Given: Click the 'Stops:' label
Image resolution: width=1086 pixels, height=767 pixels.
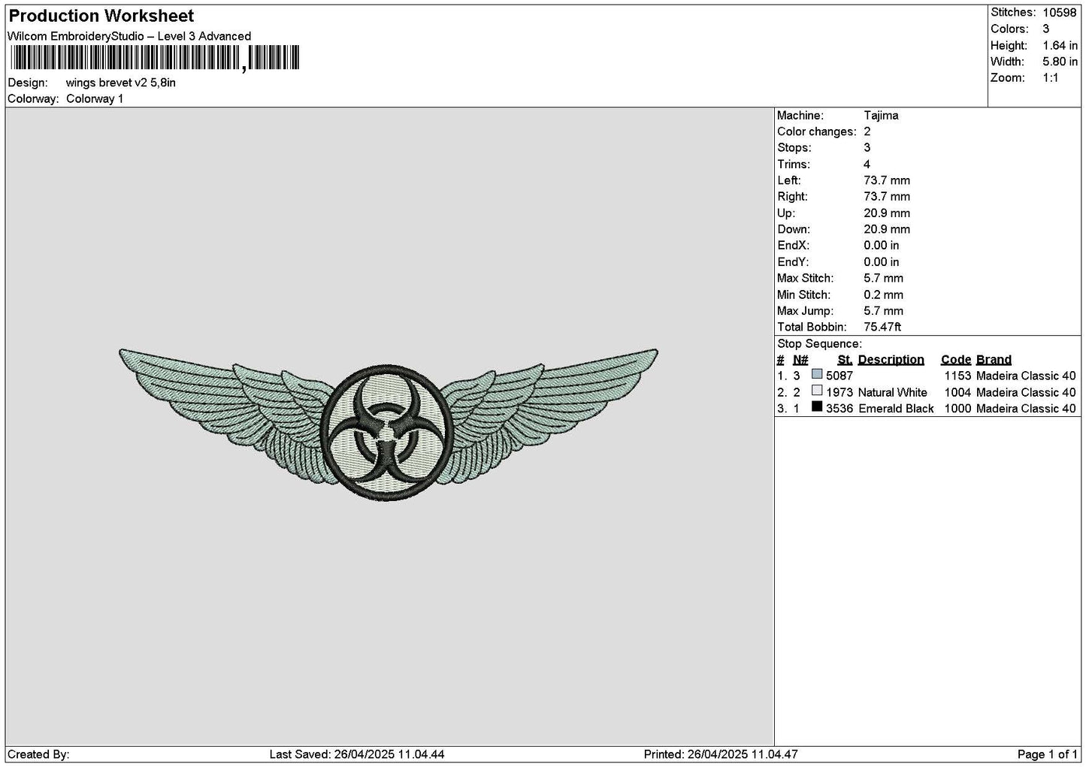Looking at the screenshot, I should [794, 148].
